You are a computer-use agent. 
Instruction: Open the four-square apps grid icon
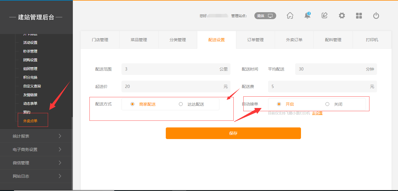click(359, 16)
